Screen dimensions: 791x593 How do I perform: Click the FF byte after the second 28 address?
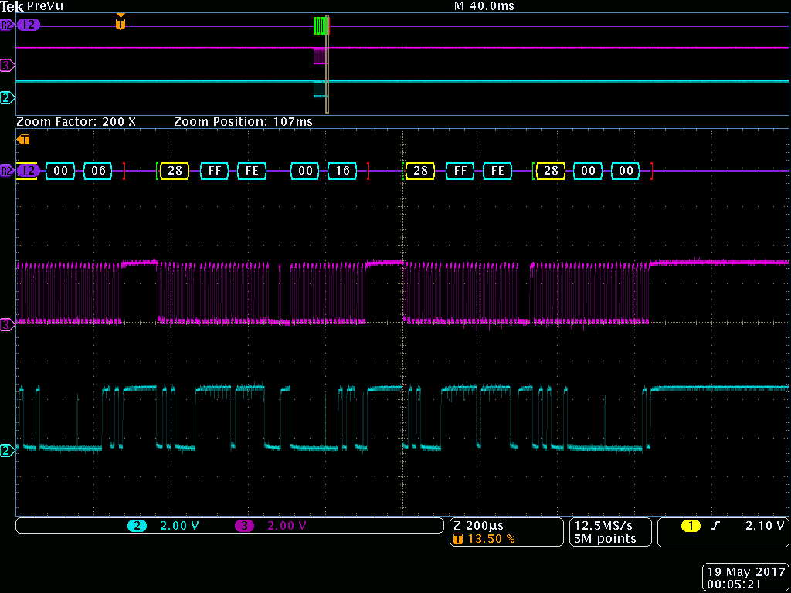click(460, 171)
